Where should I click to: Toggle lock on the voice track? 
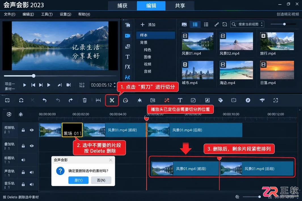click(x=23, y=172)
